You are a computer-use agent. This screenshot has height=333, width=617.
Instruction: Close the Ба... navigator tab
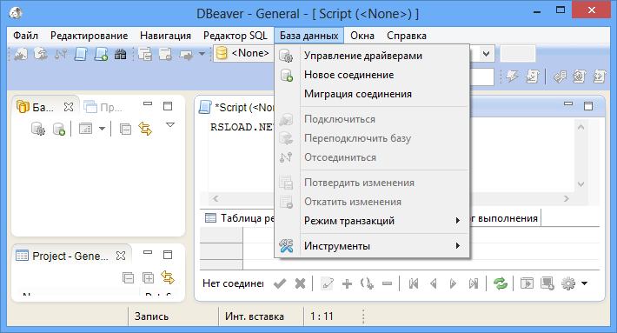[x=69, y=107]
